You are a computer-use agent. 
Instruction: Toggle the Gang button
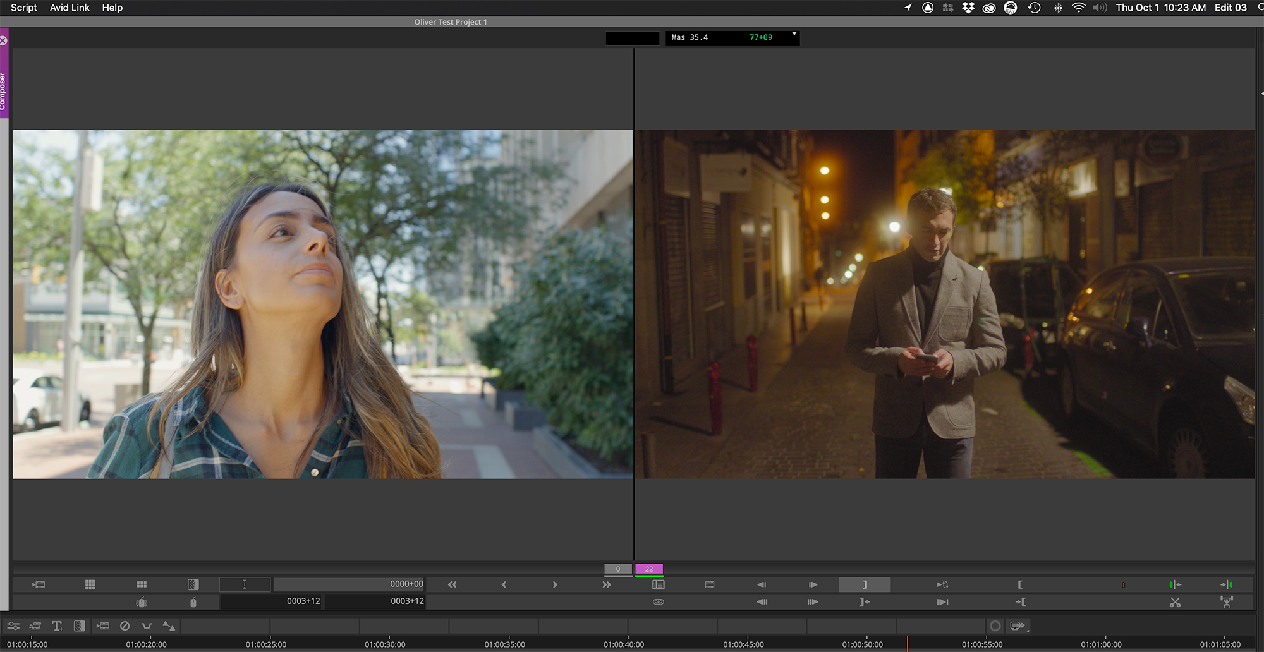pos(658,601)
